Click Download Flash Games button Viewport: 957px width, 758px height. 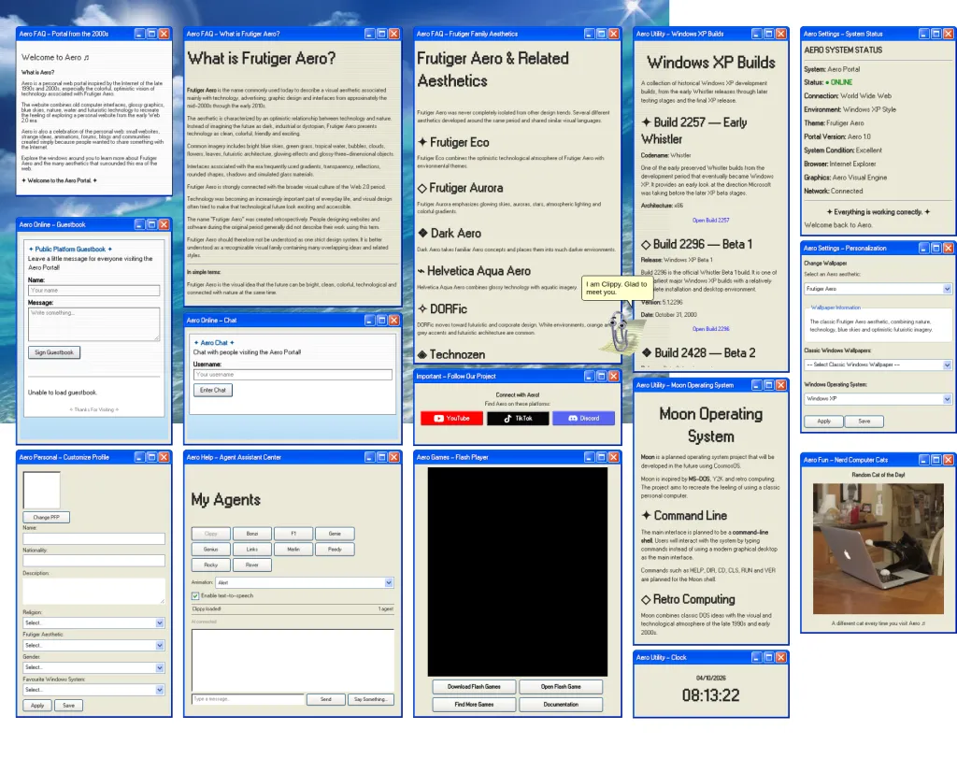(x=474, y=687)
